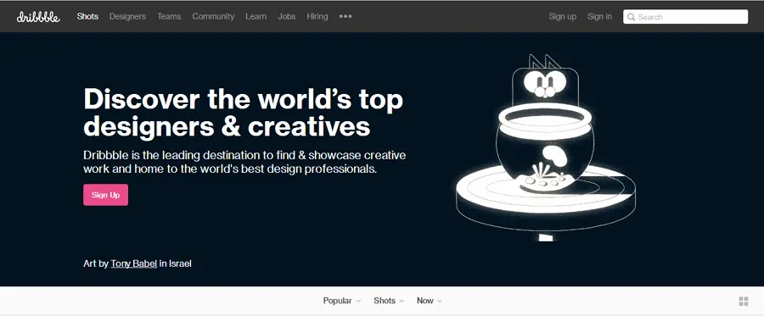Go to Teams in navigation
This screenshot has width=764, height=316.
[x=169, y=16]
